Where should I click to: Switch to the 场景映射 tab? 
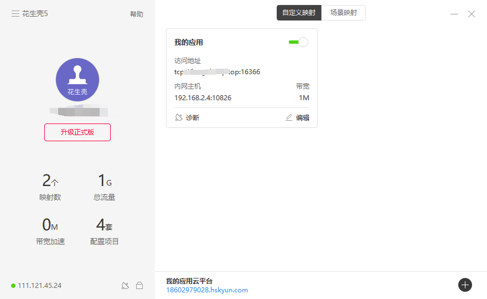[344, 13]
